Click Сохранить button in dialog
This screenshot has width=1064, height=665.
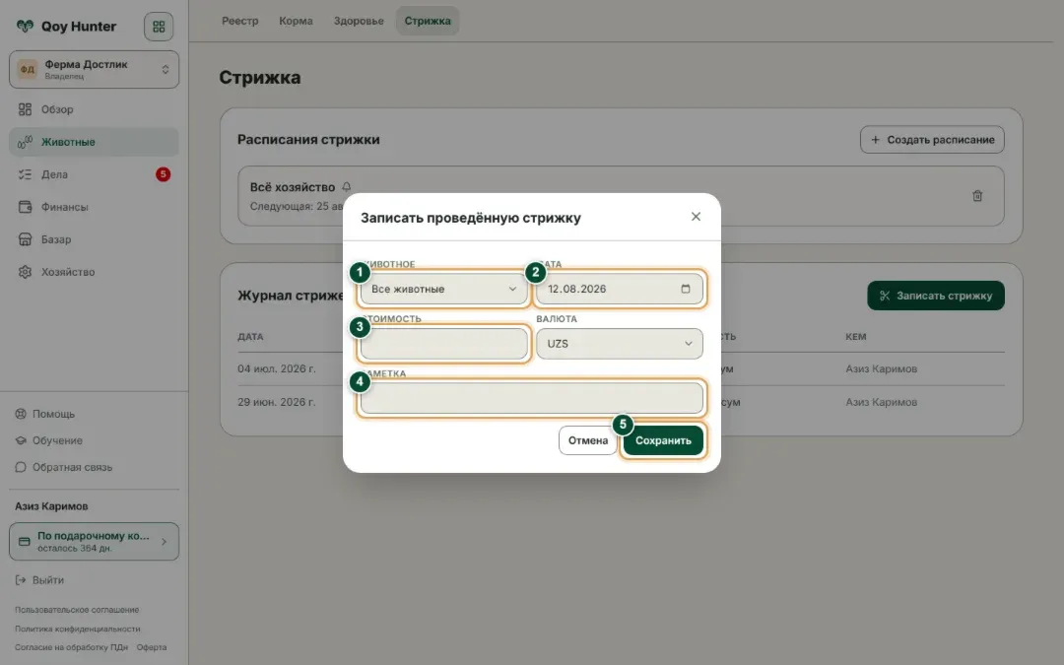coord(663,440)
